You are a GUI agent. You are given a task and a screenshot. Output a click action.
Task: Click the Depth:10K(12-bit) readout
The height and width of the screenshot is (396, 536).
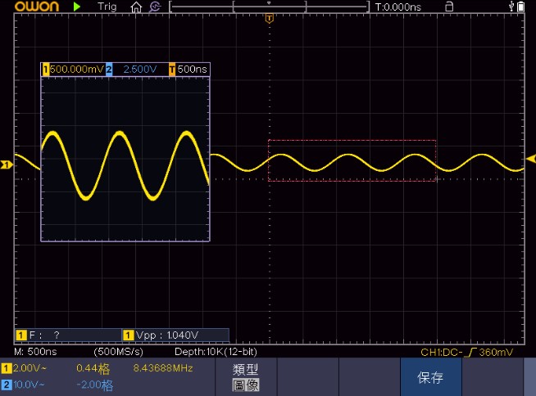point(216,352)
